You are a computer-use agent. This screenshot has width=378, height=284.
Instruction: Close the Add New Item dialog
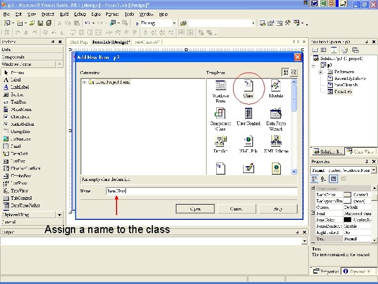pyautogui.click(x=298, y=57)
